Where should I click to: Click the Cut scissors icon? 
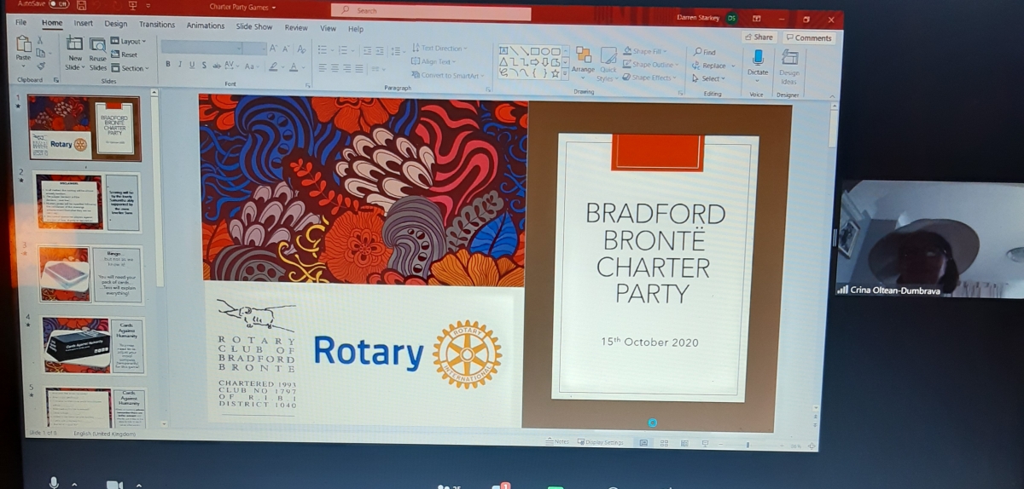pos(40,39)
